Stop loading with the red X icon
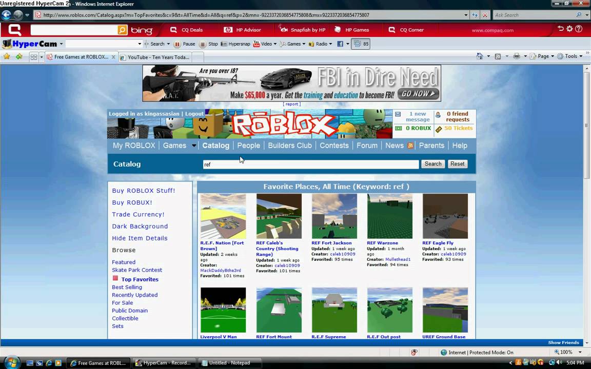This screenshot has width=591, height=369. tap(485, 15)
